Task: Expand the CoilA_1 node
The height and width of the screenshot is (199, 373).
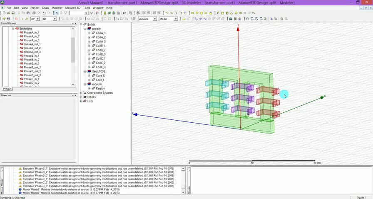Action: pyautogui.click(x=89, y=33)
